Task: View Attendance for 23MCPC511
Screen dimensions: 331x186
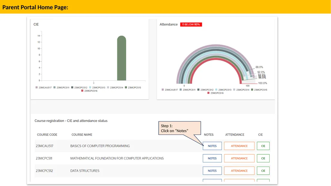Action: [239, 158]
